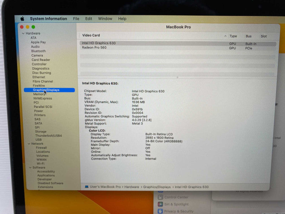The height and width of the screenshot is (214, 285).
Task: Select Bluetooth in the sidebar
Action: pos(38,51)
